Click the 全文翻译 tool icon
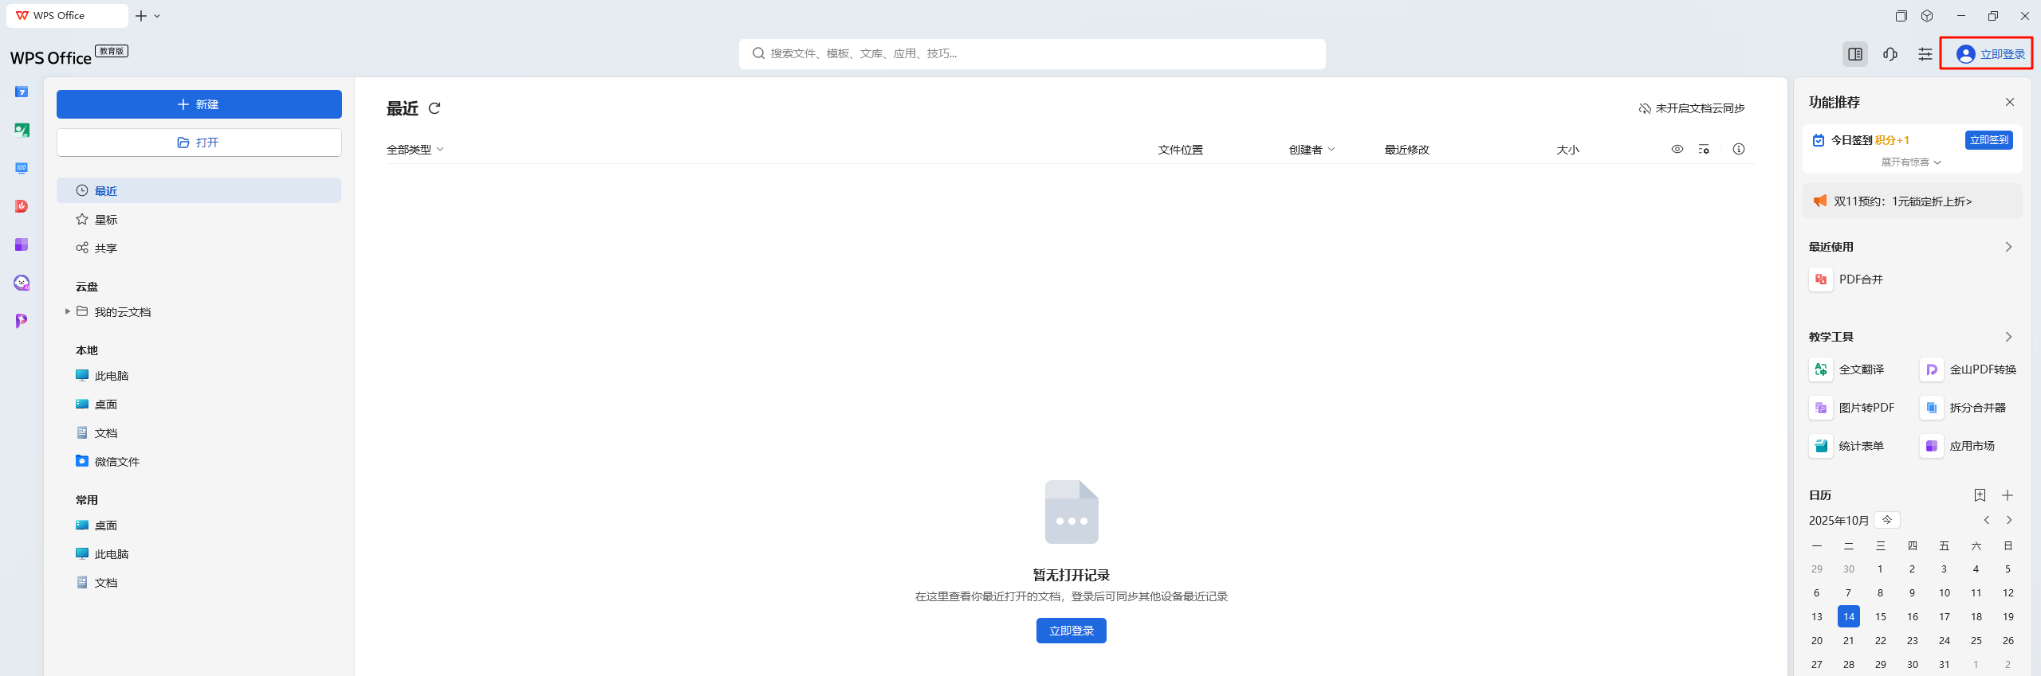Screen dimensions: 2041x676 point(1821,369)
